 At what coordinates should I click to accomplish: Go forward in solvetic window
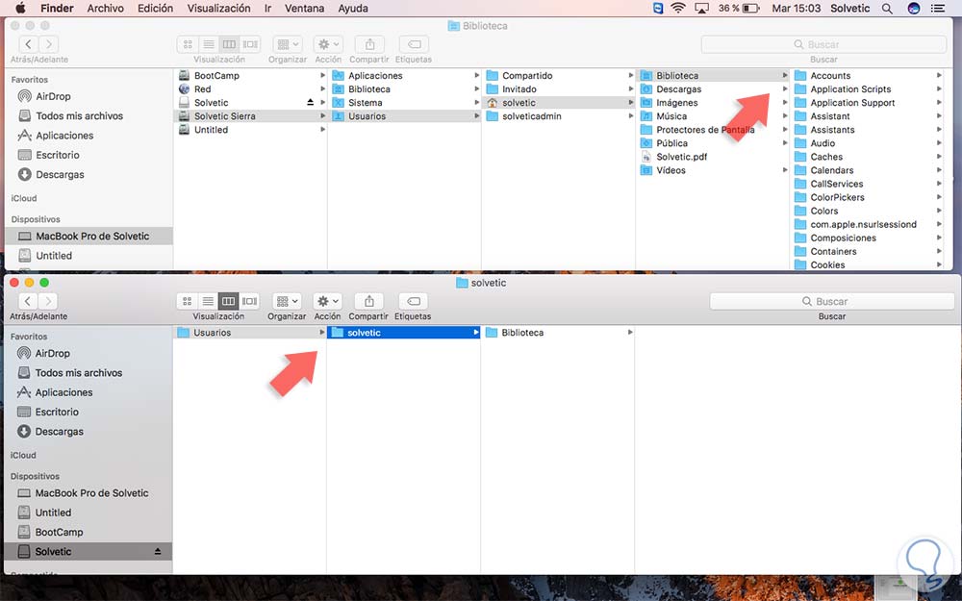click(48, 301)
